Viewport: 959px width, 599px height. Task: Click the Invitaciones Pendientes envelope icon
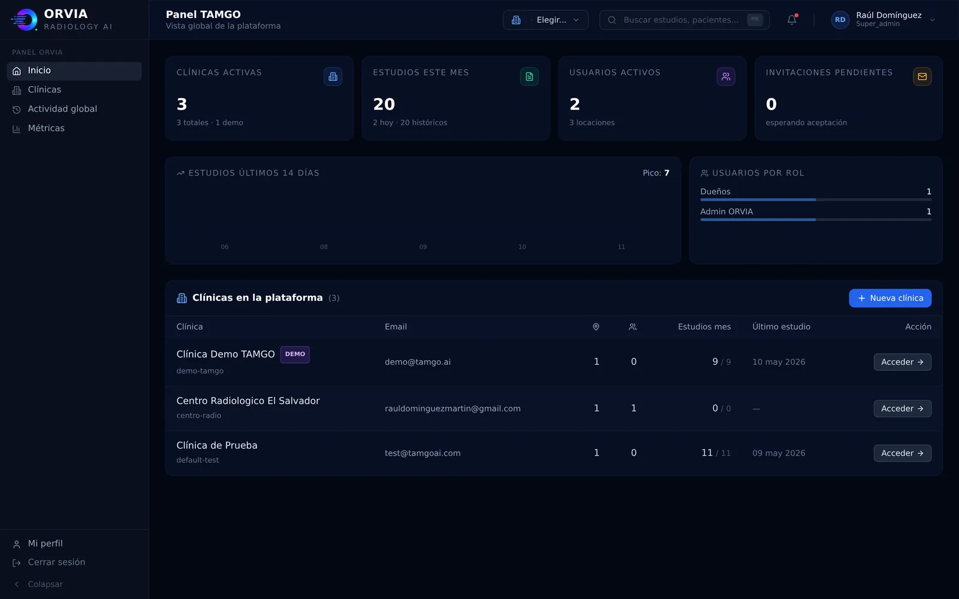[x=922, y=77]
